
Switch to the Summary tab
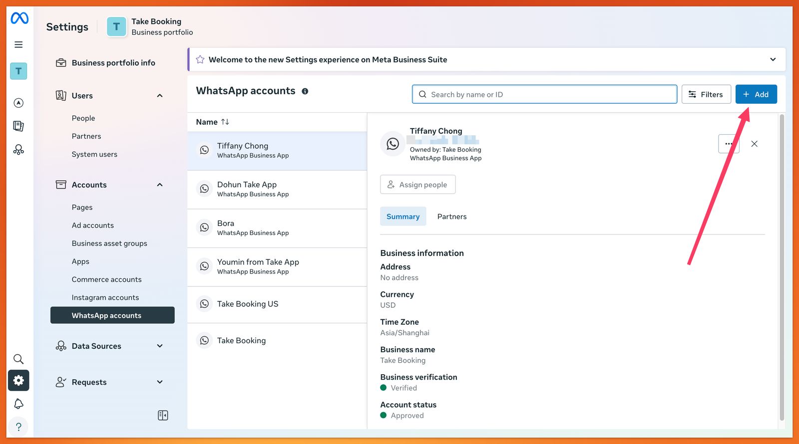pos(403,217)
